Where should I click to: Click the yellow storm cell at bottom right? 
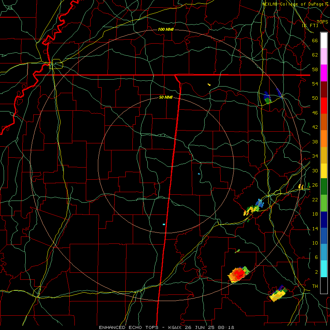(278, 294)
